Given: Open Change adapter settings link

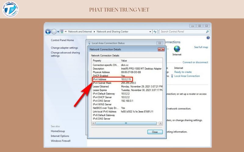Looking at the screenshot, I should point(64,48).
